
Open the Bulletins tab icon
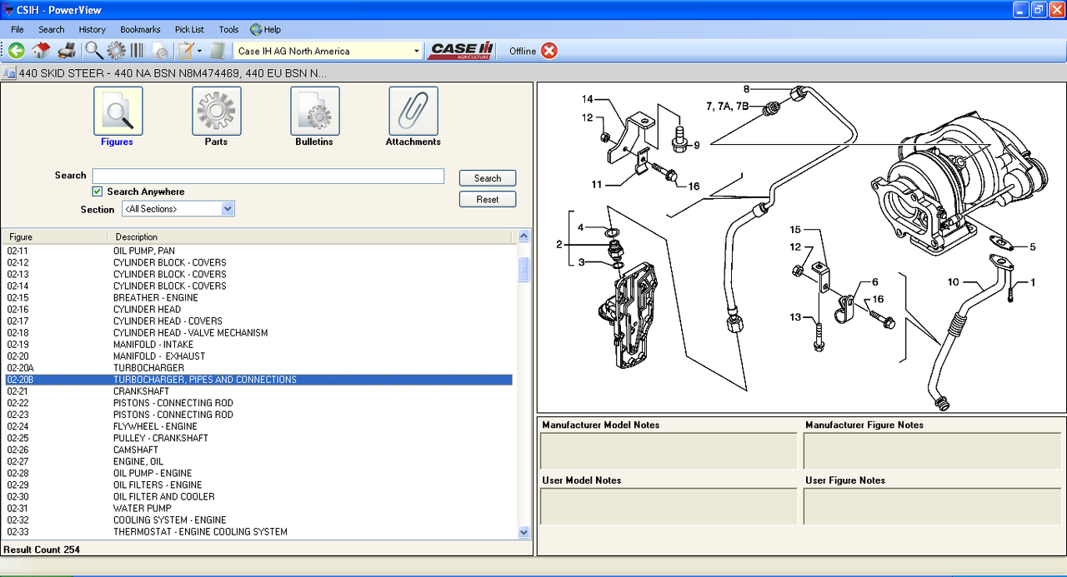314,111
